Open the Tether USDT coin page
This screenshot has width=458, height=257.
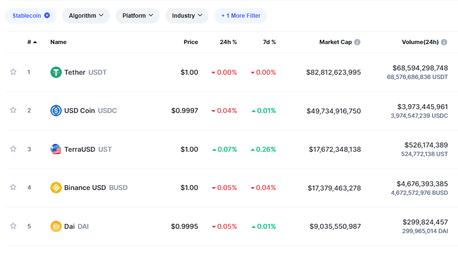[x=85, y=72]
